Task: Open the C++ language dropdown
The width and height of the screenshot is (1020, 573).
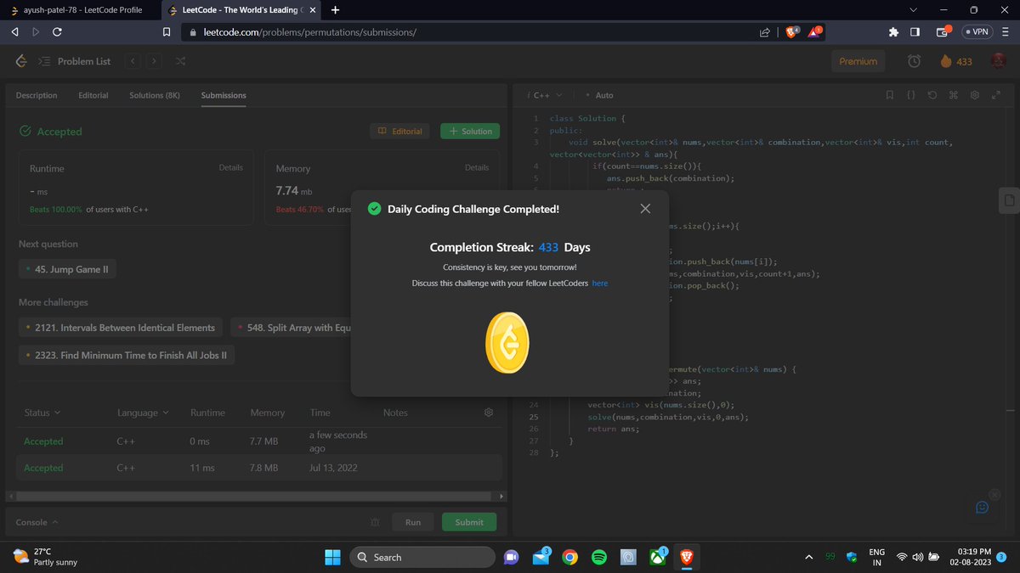Action: point(547,95)
